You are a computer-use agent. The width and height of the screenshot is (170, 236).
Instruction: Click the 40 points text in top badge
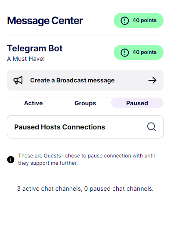(x=145, y=20)
